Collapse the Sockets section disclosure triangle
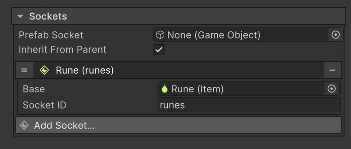Screen dimensions: 351x149 pyautogui.click(x=20, y=16)
